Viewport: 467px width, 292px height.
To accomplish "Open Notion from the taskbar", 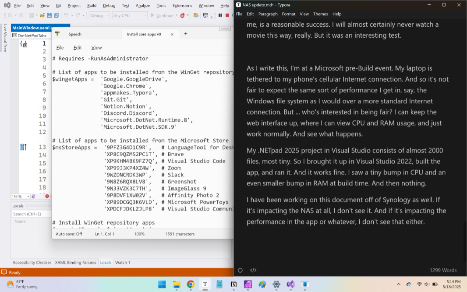I will point(233,284).
